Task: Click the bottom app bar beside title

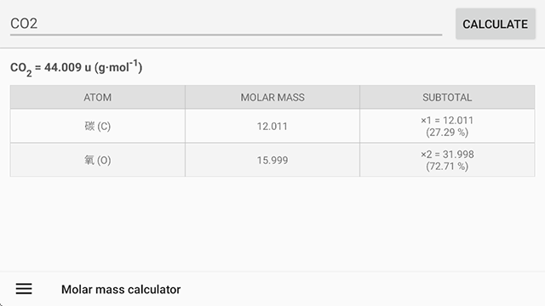Action: tap(361, 289)
